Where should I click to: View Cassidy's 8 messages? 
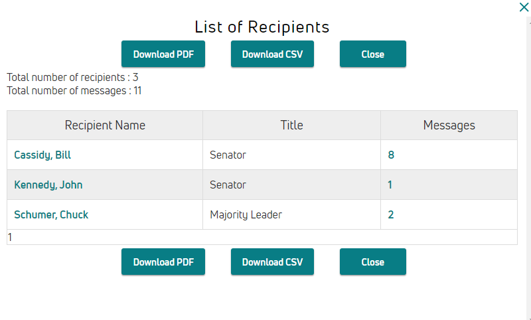pyautogui.click(x=391, y=155)
